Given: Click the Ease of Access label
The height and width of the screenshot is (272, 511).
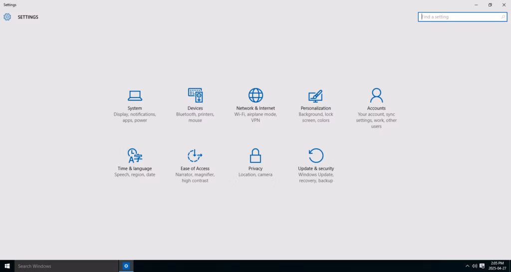Looking at the screenshot, I should (195, 168).
